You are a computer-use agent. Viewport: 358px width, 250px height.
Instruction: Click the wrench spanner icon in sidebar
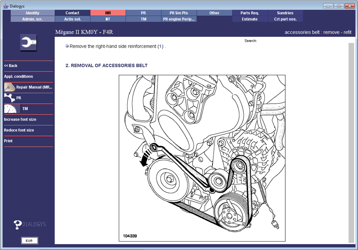[x=28, y=43]
